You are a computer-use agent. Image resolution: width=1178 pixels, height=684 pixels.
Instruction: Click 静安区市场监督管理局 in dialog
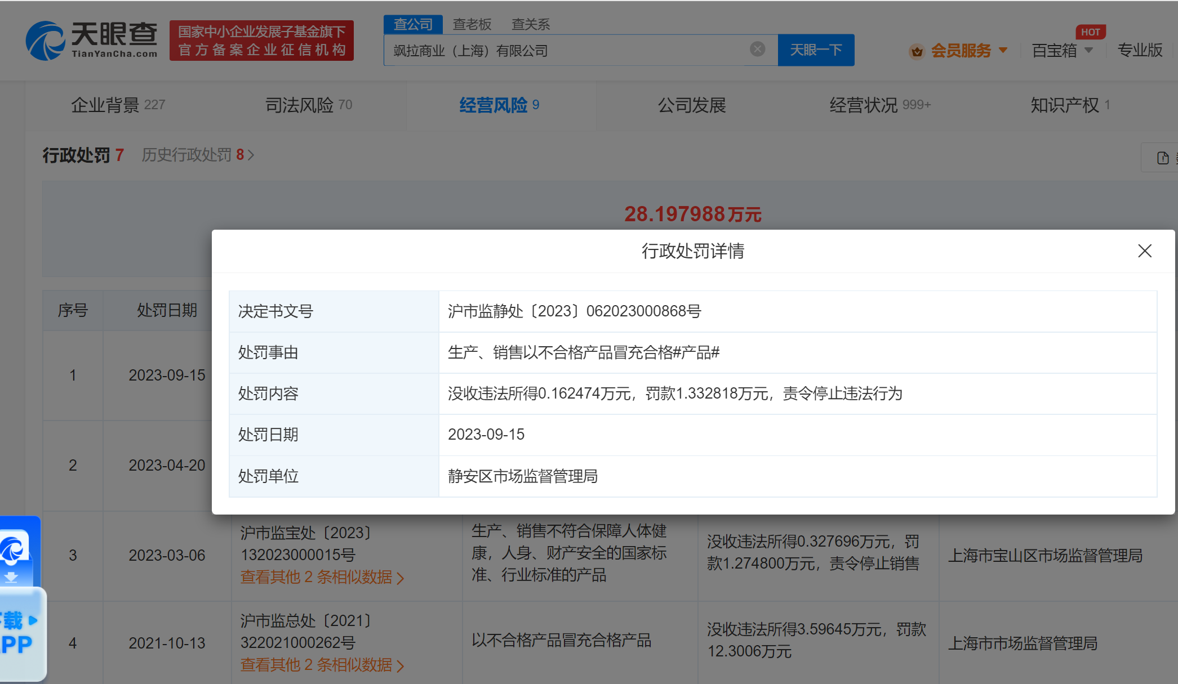point(522,476)
